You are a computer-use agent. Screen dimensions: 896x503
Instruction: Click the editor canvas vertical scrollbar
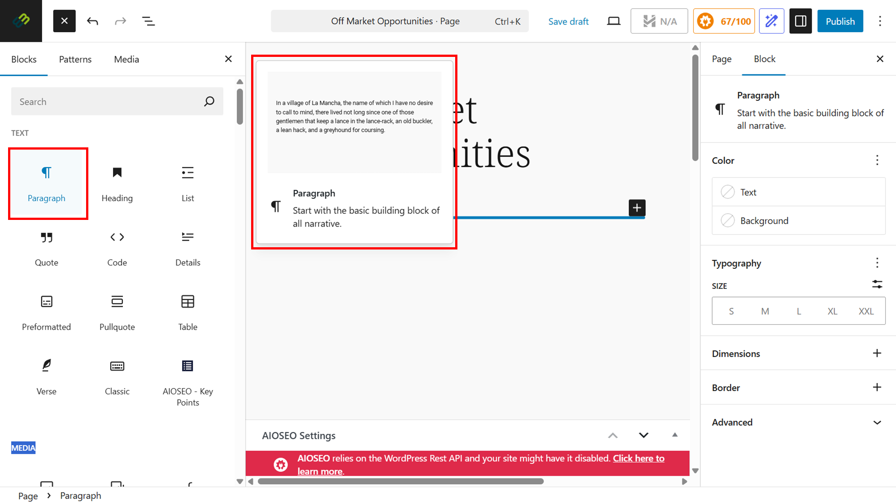[x=695, y=107]
